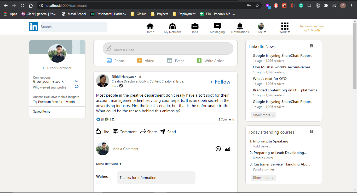357x193 pixels.
Task: Open the Home feed icon
Action: pyautogui.click(x=150, y=26)
